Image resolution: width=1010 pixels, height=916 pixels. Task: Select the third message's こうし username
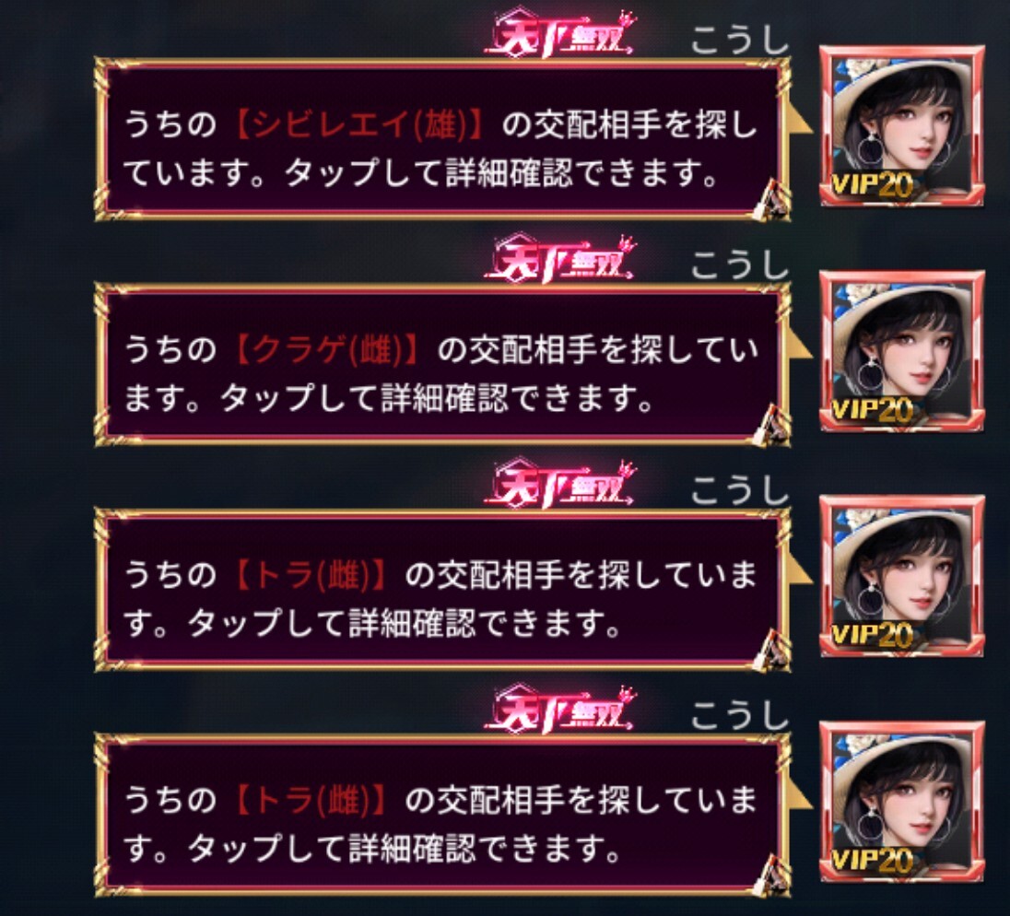[x=740, y=490]
